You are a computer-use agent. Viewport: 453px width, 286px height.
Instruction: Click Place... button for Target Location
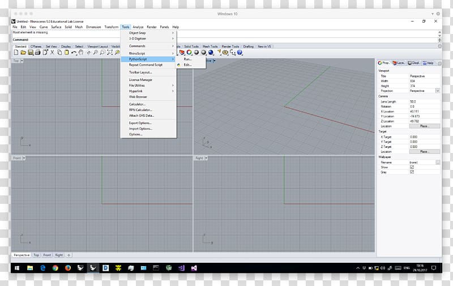(x=424, y=152)
